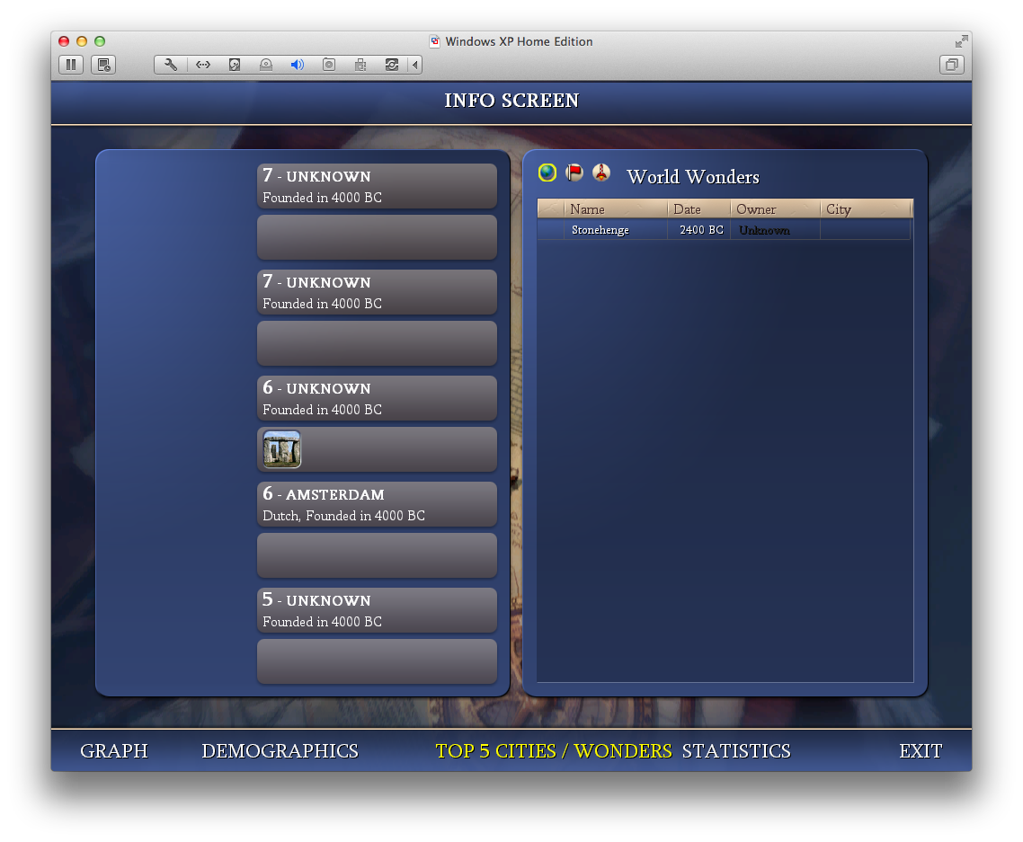Collapse the toolbar with arrow

pos(415,65)
